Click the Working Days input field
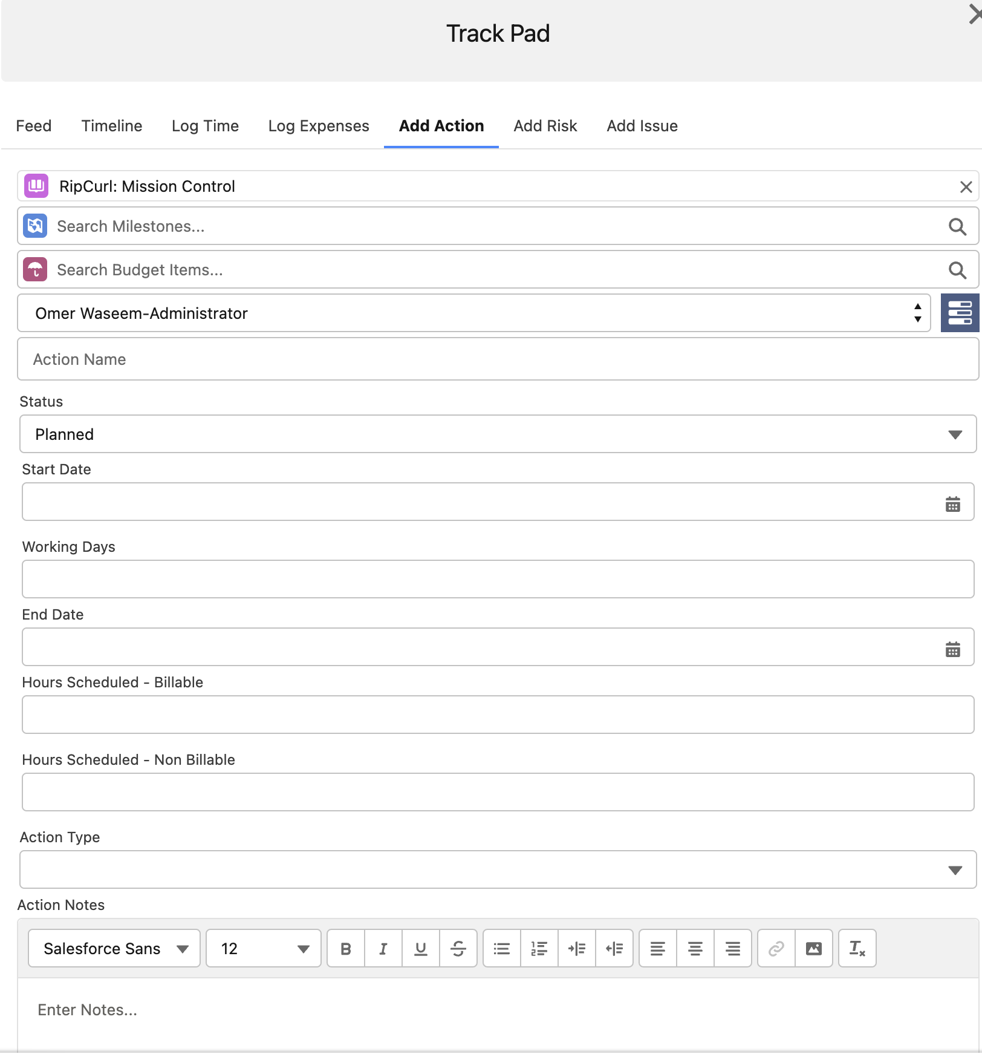982x1054 pixels. click(x=498, y=579)
